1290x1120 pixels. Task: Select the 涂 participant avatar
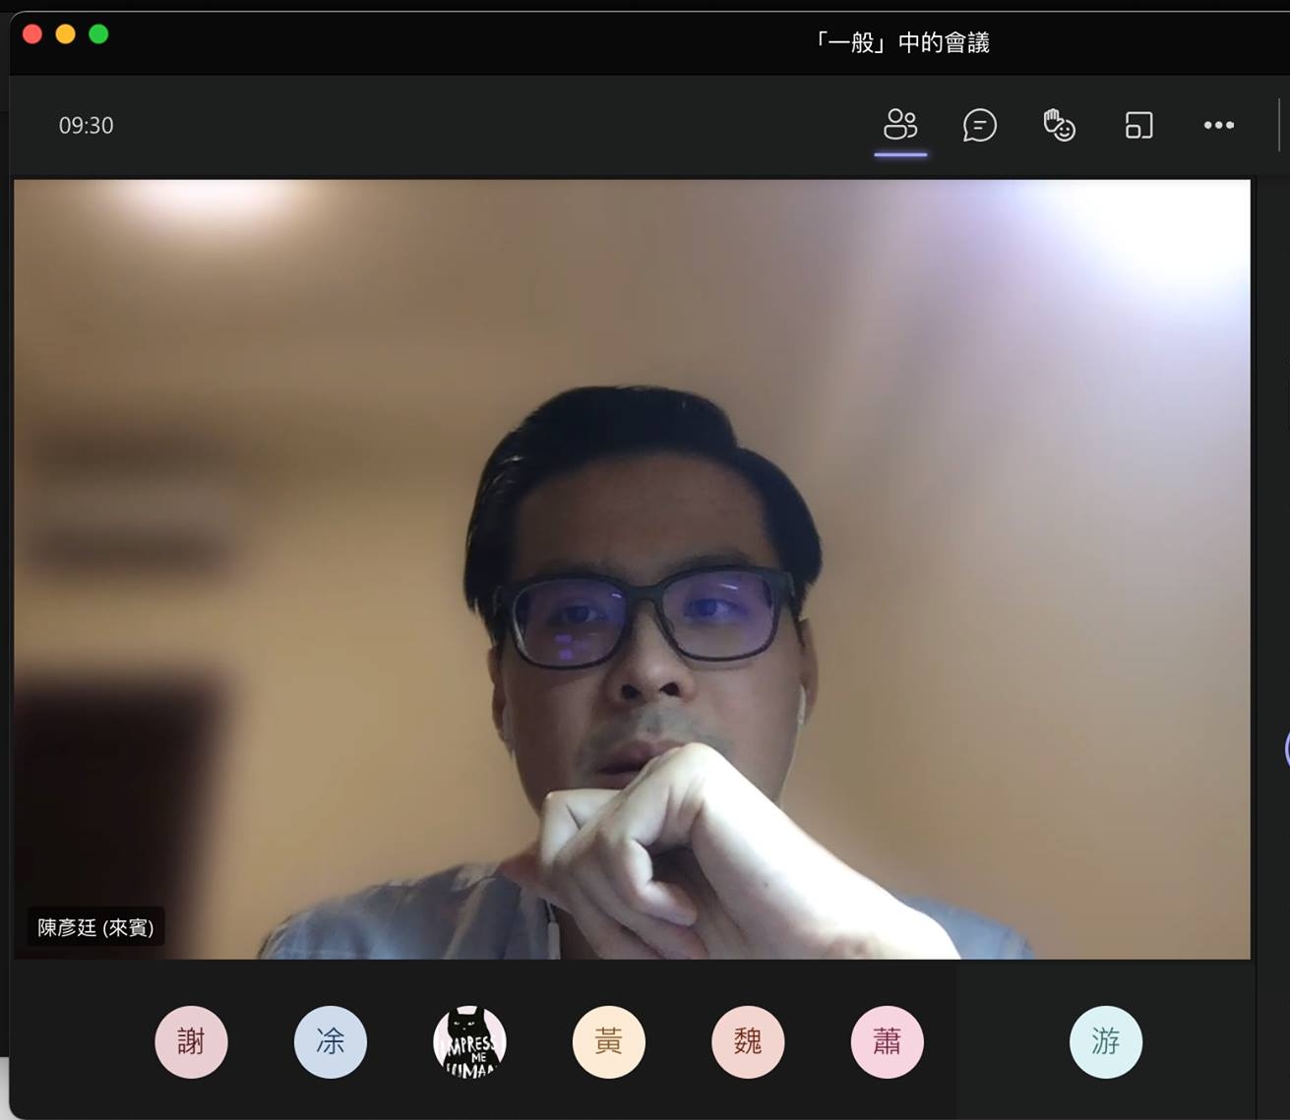(x=331, y=1041)
